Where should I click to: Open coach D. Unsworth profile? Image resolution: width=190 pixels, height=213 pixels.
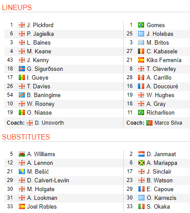click(x=49, y=123)
